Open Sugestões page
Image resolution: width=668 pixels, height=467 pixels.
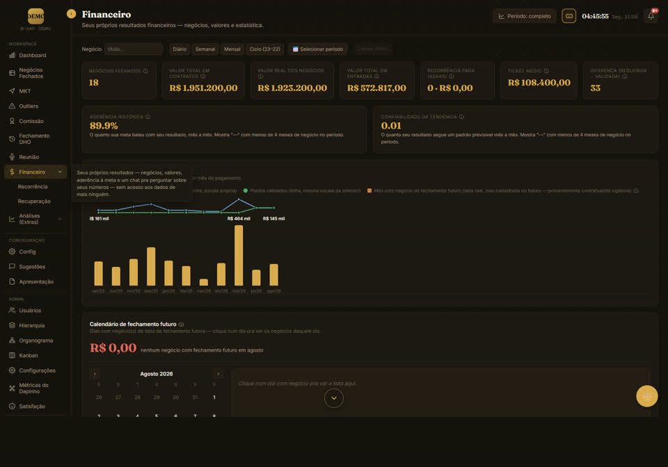pos(35,267)
